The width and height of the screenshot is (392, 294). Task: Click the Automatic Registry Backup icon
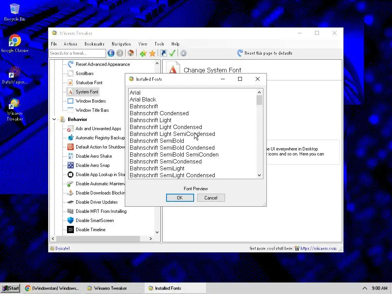coord(70,138)
